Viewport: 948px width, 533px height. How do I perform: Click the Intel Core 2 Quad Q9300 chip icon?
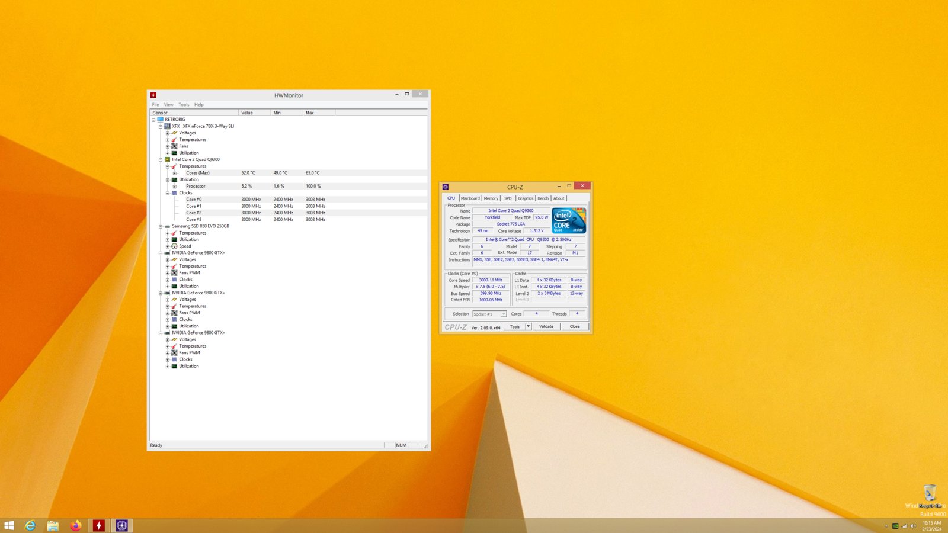[167, 159]
